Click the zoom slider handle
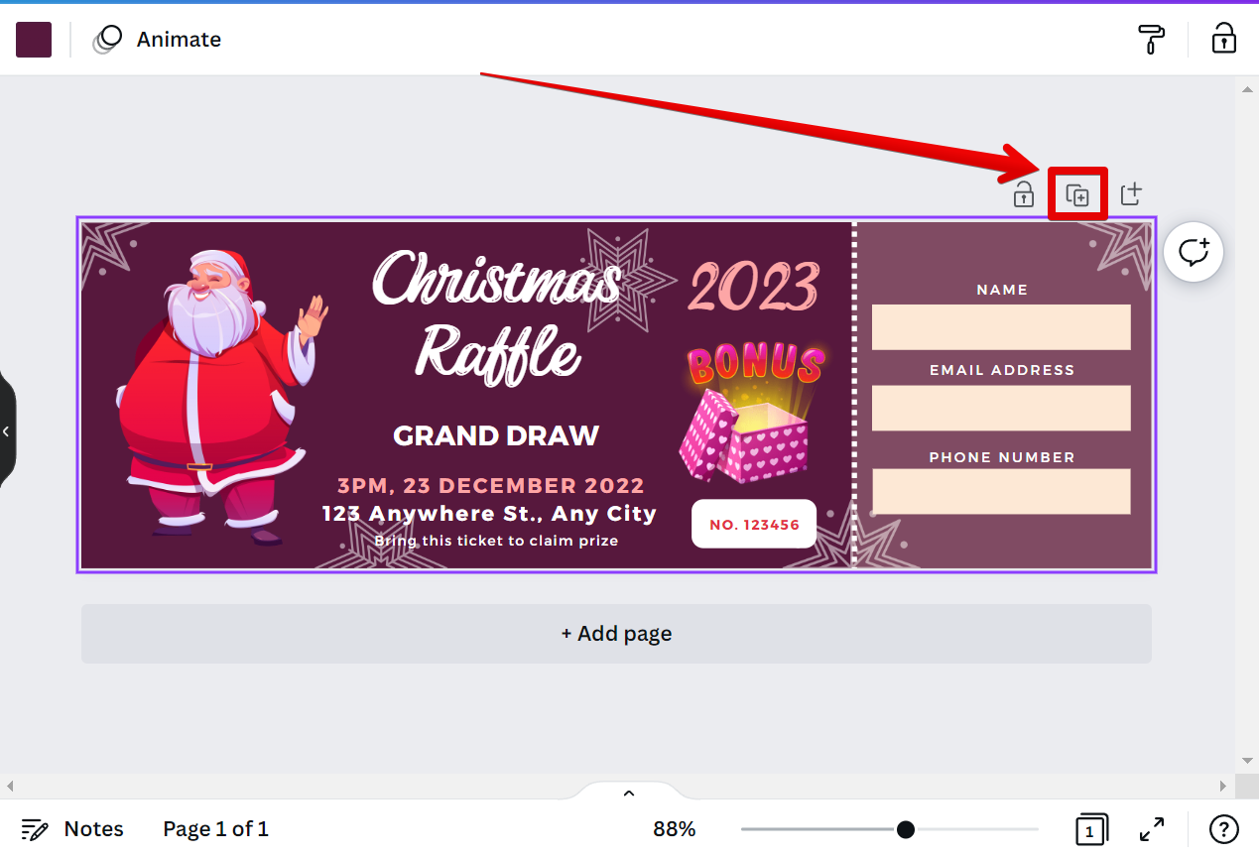This screenshot has width=1259, height=857. [905, 829]
